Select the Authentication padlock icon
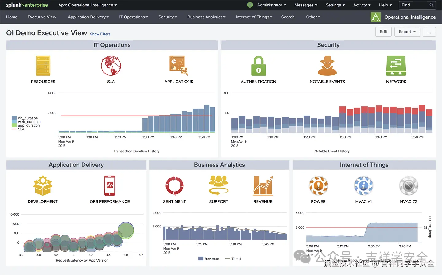The height and width of the screenshot is (275, 442). 258,65
